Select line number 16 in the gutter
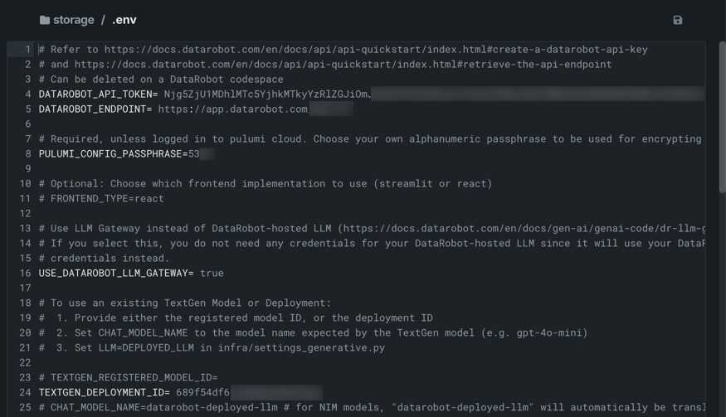This screenshot has height=417, width=726. [25, 273]
